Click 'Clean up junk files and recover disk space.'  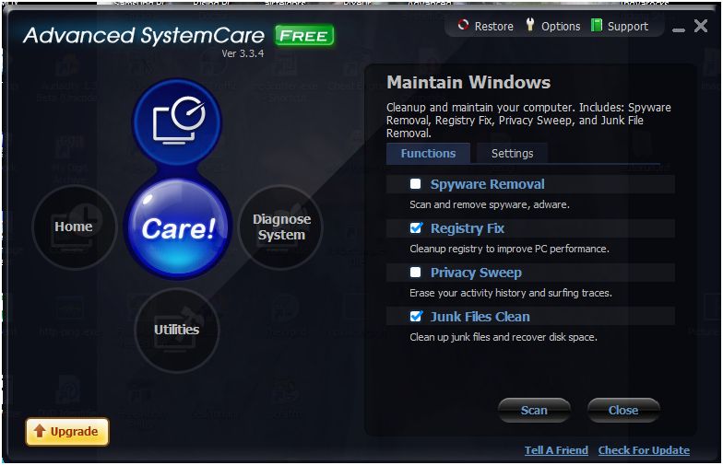click(504, 337)
